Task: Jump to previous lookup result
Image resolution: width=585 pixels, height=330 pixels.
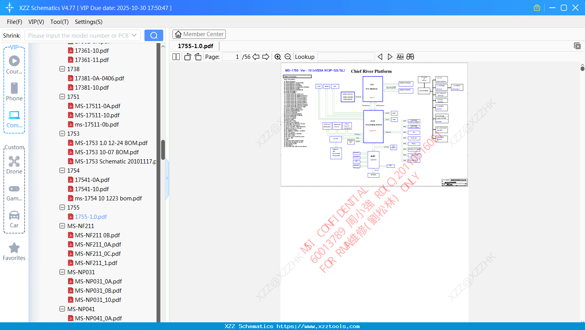Action: point(380,57)
